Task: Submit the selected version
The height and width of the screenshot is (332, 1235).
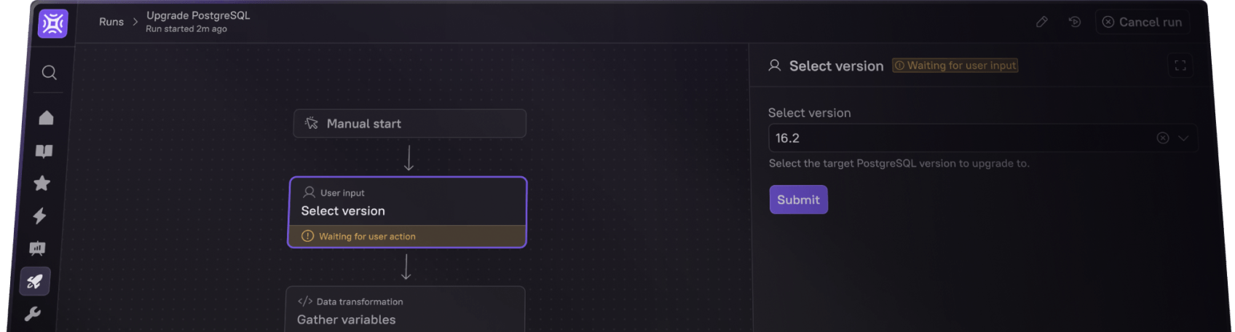Action: tap(798, 199)
